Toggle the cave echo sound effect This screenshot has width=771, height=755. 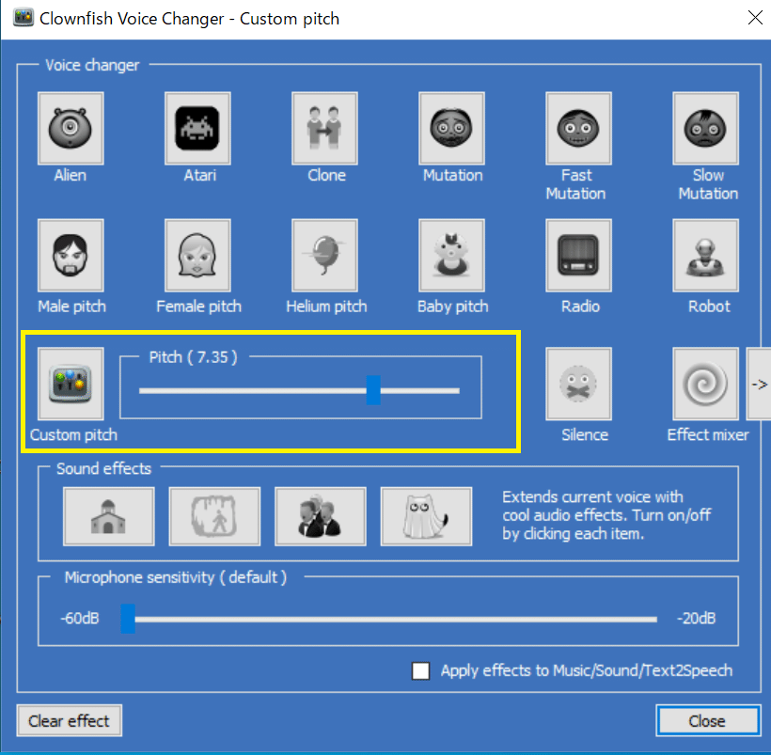[x=214, y=516]
